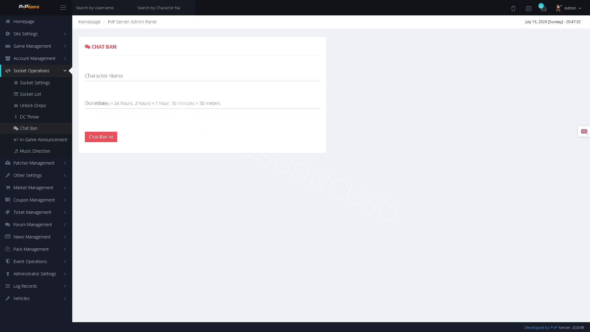Click the Search by Username field

(x=103, y=8)
